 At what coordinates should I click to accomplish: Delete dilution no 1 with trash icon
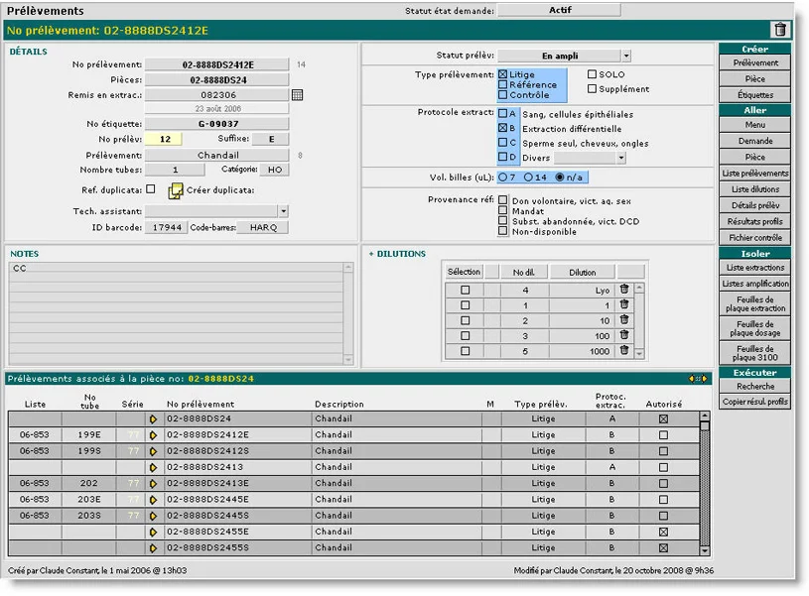click(624, 304)
